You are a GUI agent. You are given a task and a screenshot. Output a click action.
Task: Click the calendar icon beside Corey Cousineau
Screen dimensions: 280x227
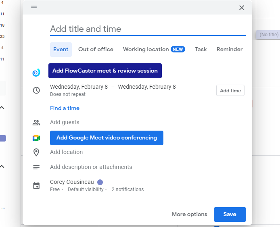36,185
